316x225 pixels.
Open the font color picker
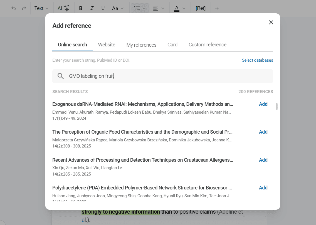click(179, 8)
